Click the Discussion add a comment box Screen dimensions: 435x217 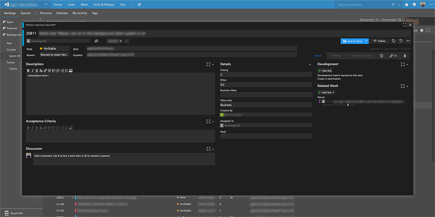[x=124, y=159]
